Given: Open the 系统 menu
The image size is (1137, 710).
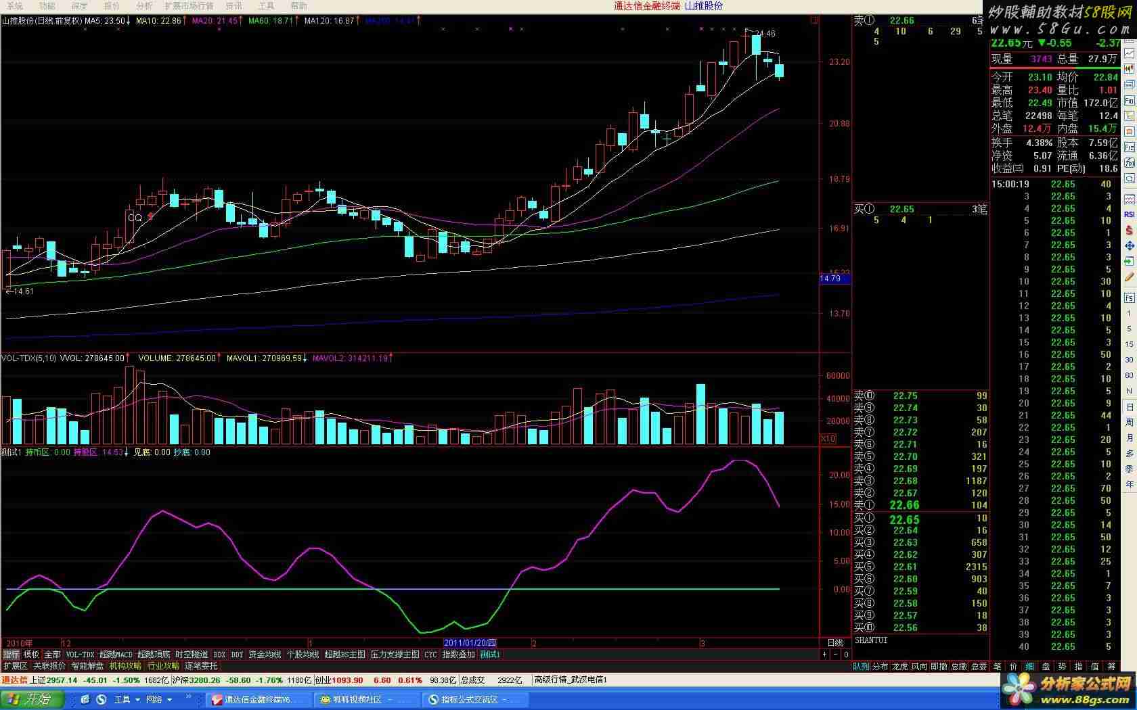Looking at the screenshot, I should [x=14, y=5].
